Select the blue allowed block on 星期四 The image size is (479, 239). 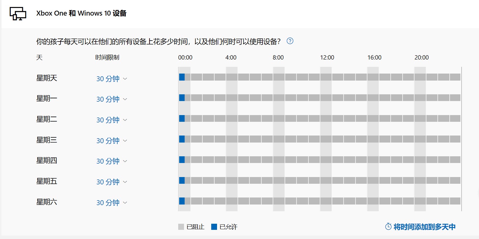pos(182,160)
